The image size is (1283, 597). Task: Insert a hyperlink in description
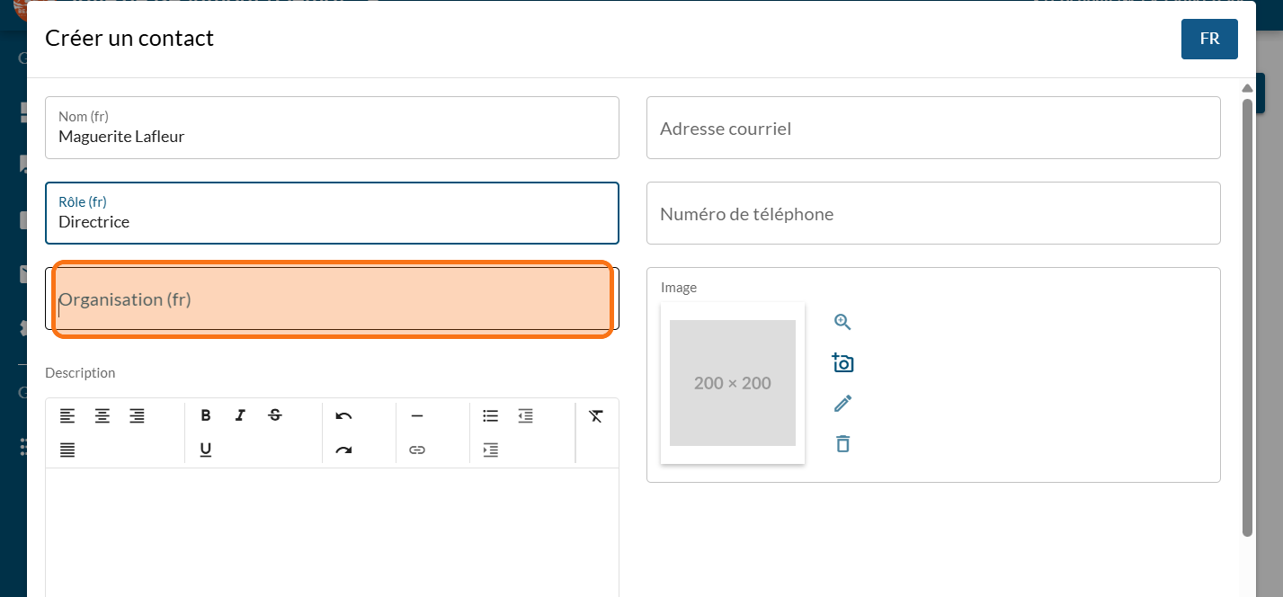click(416, 450)
